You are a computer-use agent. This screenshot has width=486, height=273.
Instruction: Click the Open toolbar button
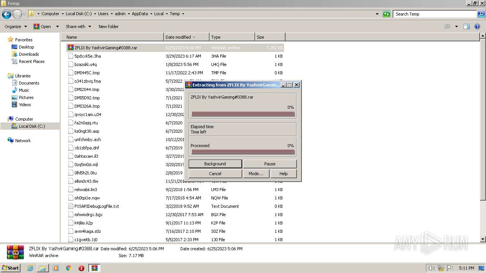pos(42,27)
